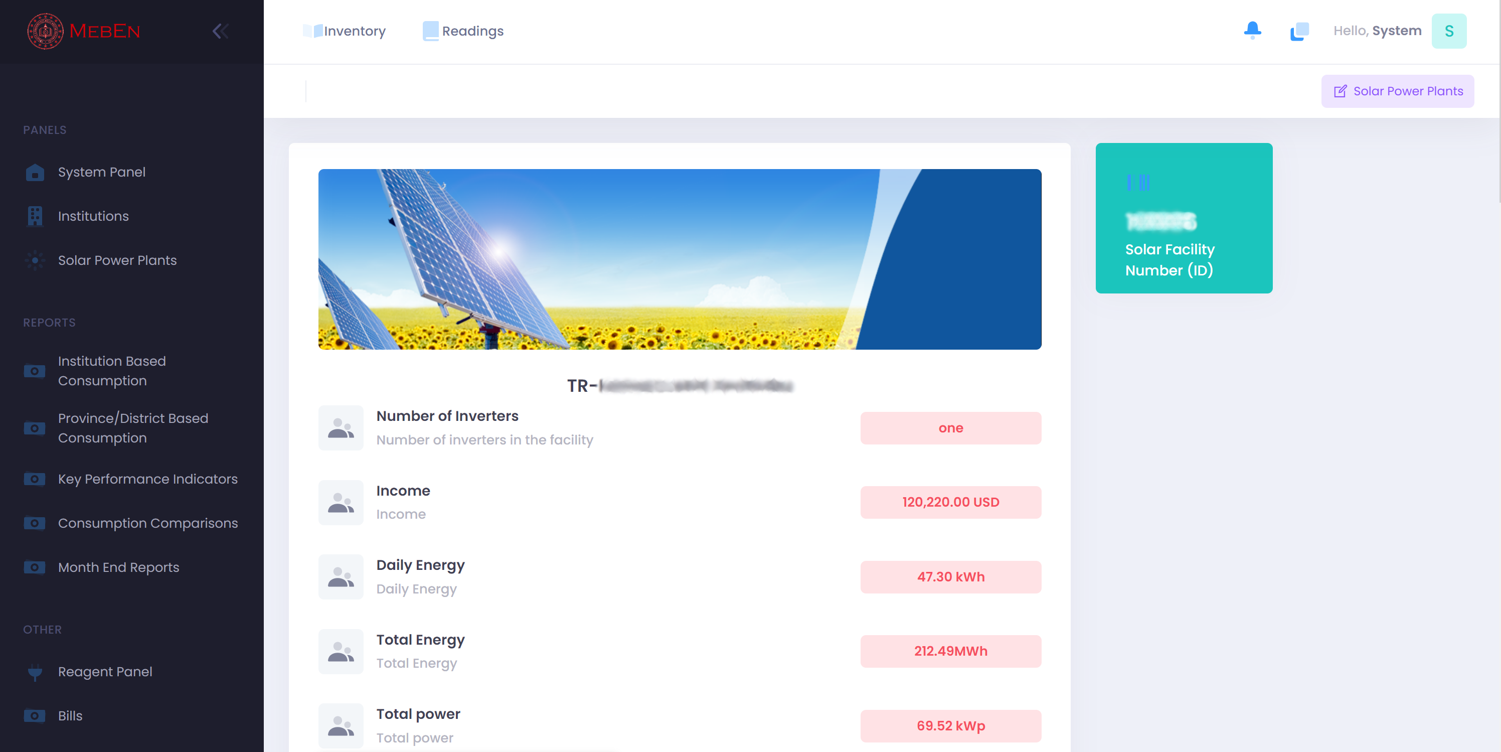The width and height of the screenshot is (1501, 752).
Task: Click the Reagent Panel plug icon
Action: [x=35, y=672]
